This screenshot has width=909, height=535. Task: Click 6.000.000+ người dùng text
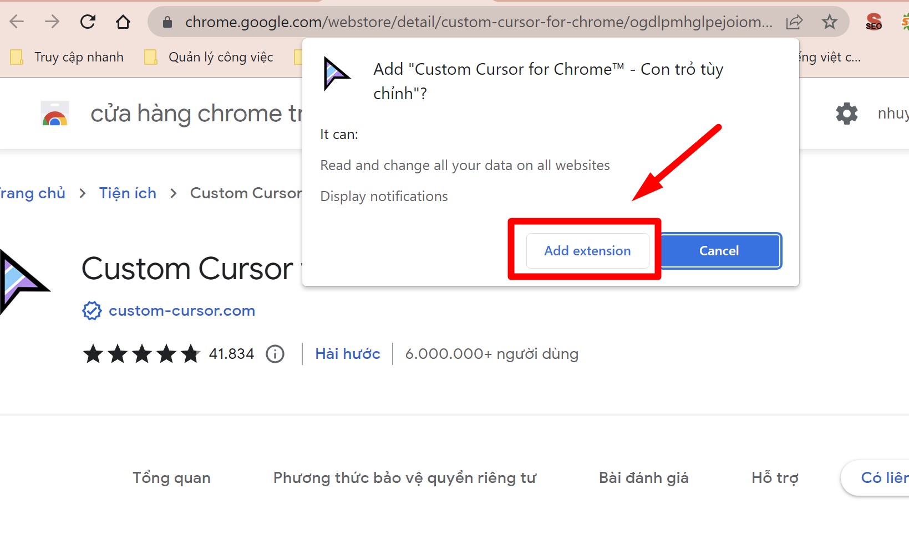click(x=492, y=354)
